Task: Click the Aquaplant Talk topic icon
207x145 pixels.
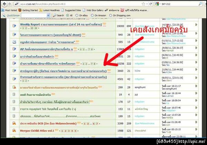Action: 14,109
